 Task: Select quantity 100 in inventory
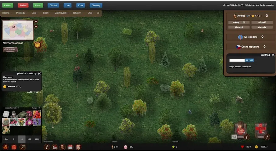pos(29,139)
